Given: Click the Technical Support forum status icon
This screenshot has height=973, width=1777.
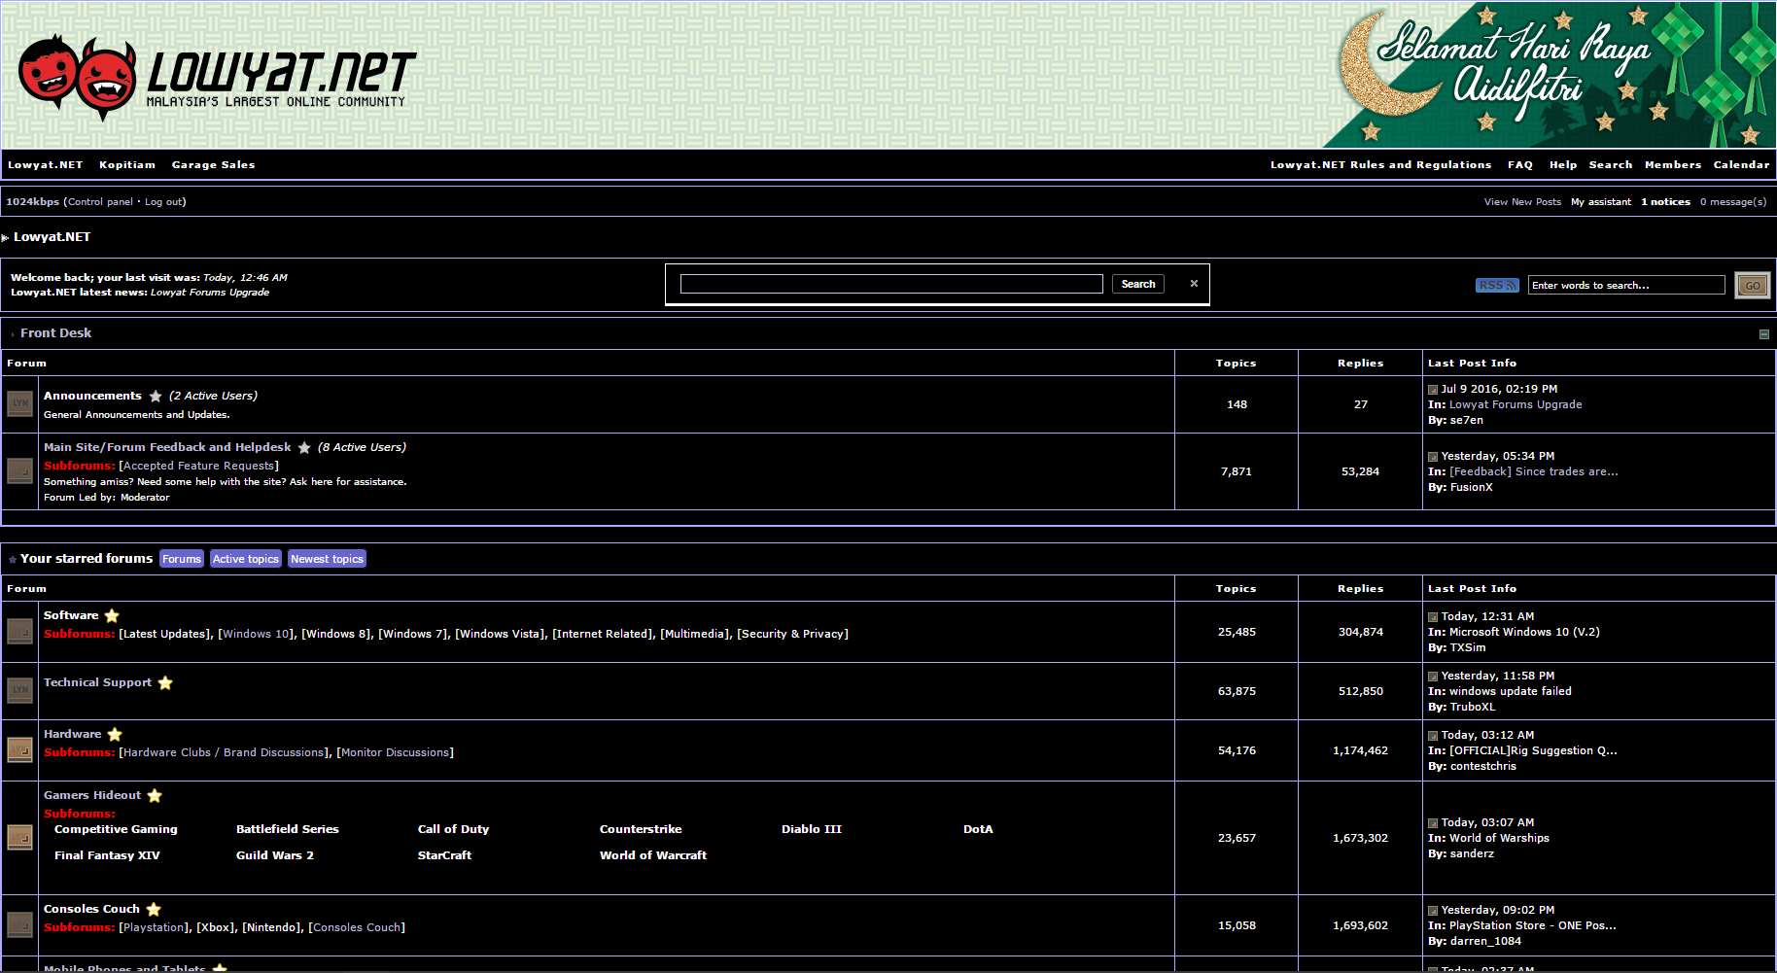Looking at the screenshot, I should (20, 691).
